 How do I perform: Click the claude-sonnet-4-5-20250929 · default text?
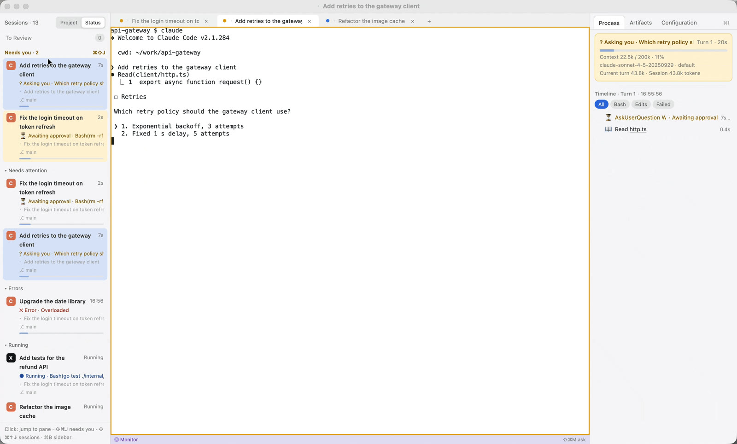click(x=647, y=65)
